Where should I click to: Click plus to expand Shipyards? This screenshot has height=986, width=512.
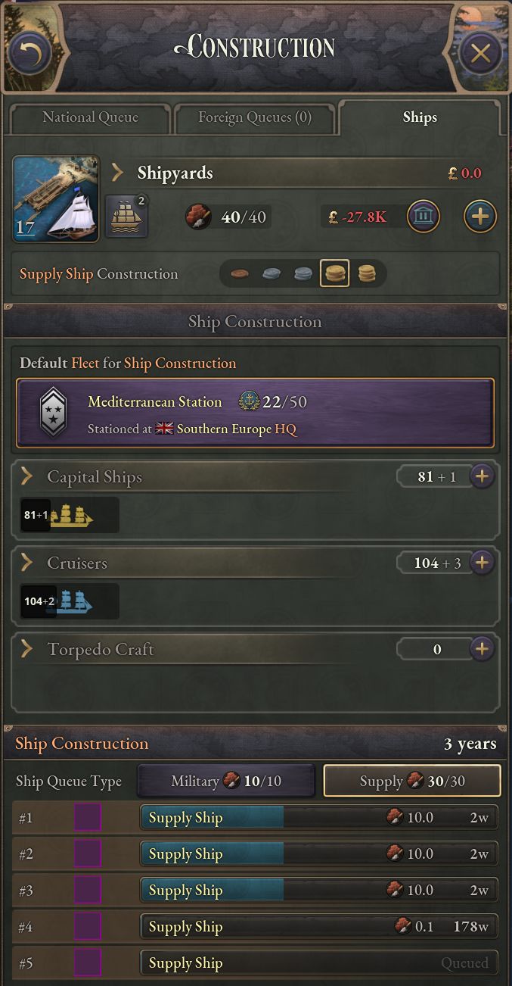pyautogui.click(x=479, y=217)
